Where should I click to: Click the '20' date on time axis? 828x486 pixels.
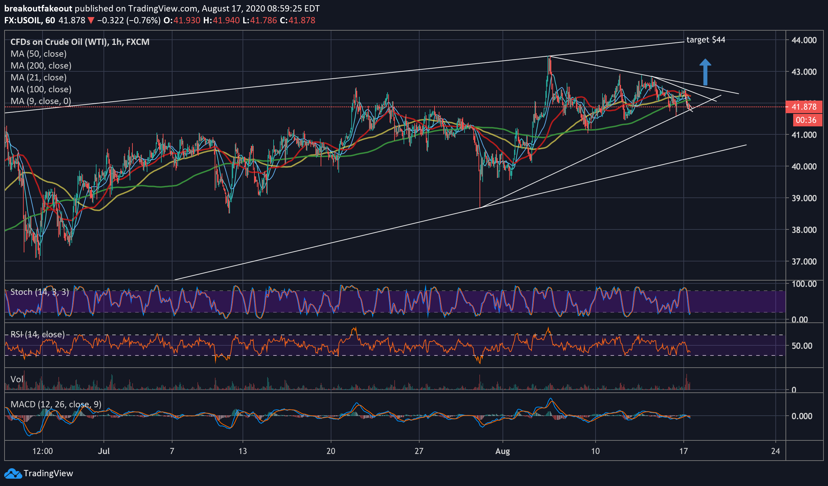click(x=331, y=451)
